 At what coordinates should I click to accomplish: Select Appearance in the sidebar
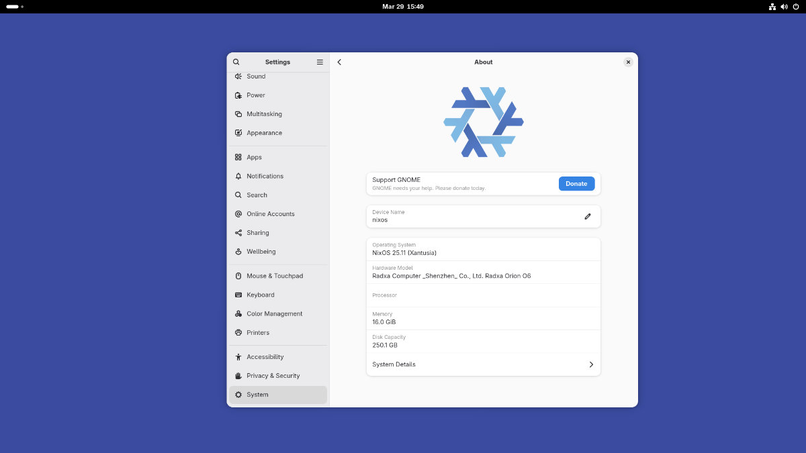(278, 133)
